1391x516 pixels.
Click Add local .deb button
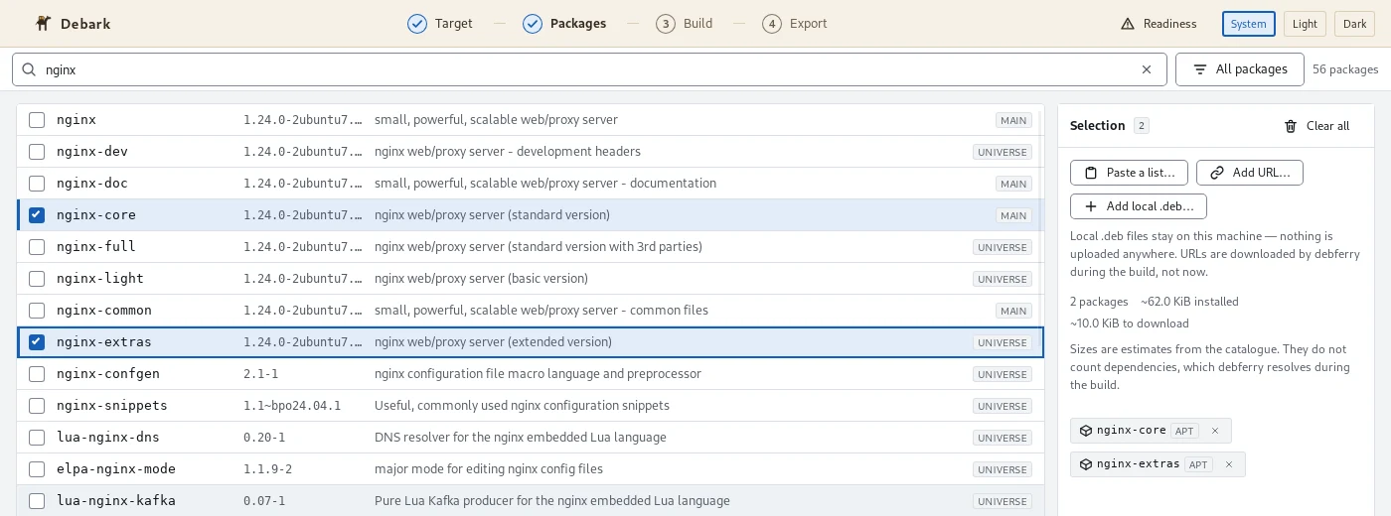(x=1139, y=206)
